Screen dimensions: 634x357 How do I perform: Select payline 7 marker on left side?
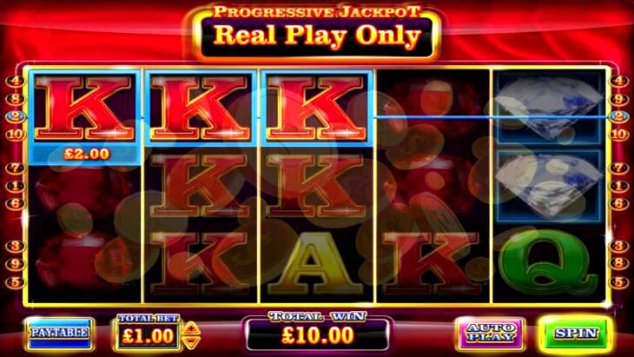click(x=15, y=168)
